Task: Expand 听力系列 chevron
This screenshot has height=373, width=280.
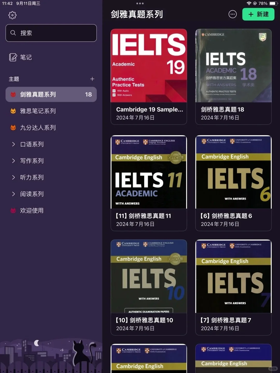Action: tap(13, 177)
